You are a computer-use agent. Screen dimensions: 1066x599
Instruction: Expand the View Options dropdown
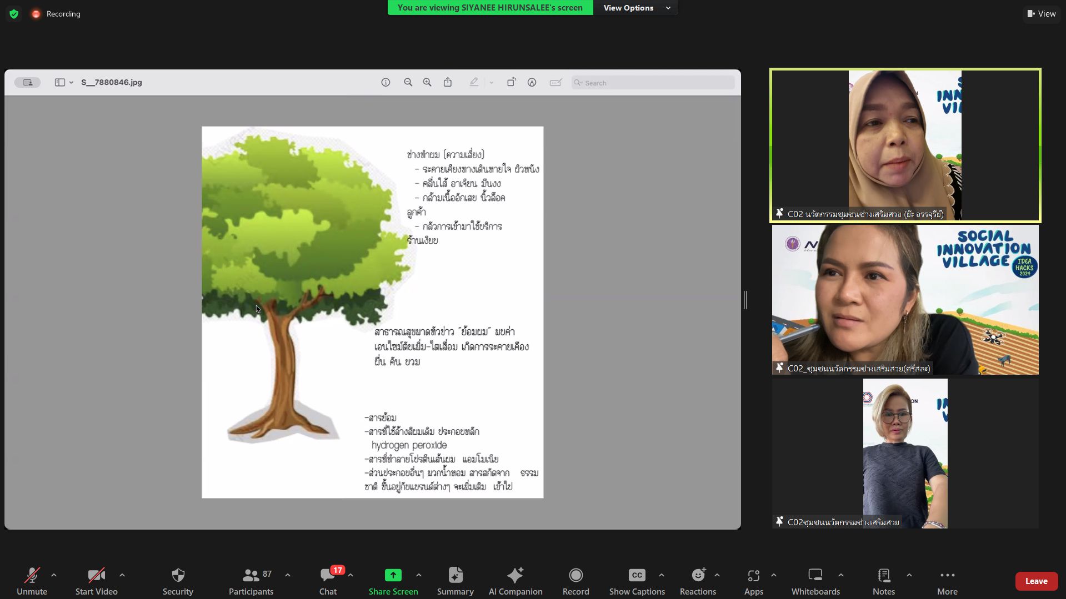pyautogui.click(x=637, y=8)
